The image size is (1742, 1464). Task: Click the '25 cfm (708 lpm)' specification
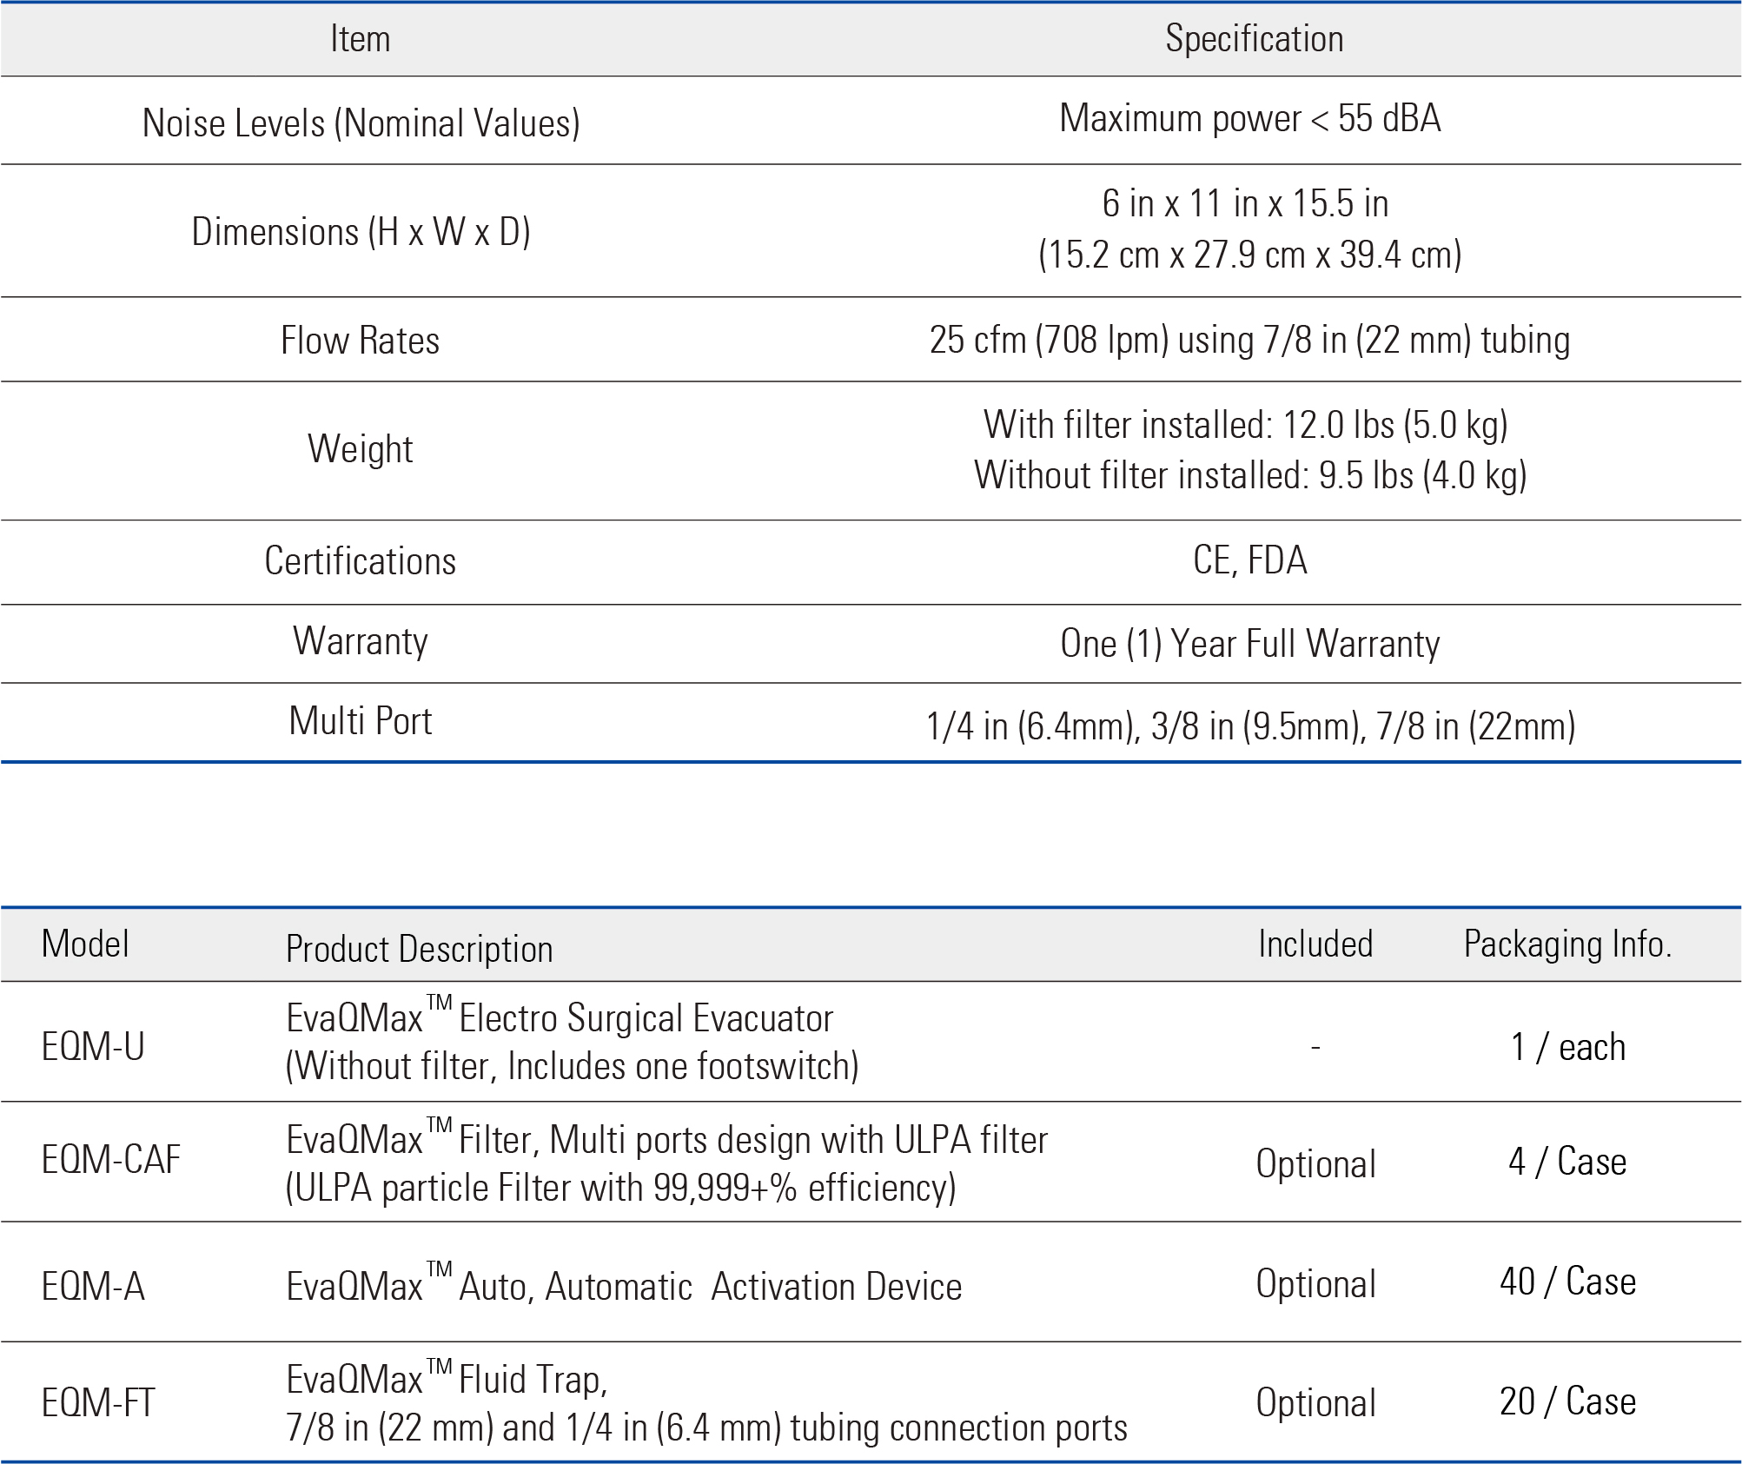(1049, 340)
